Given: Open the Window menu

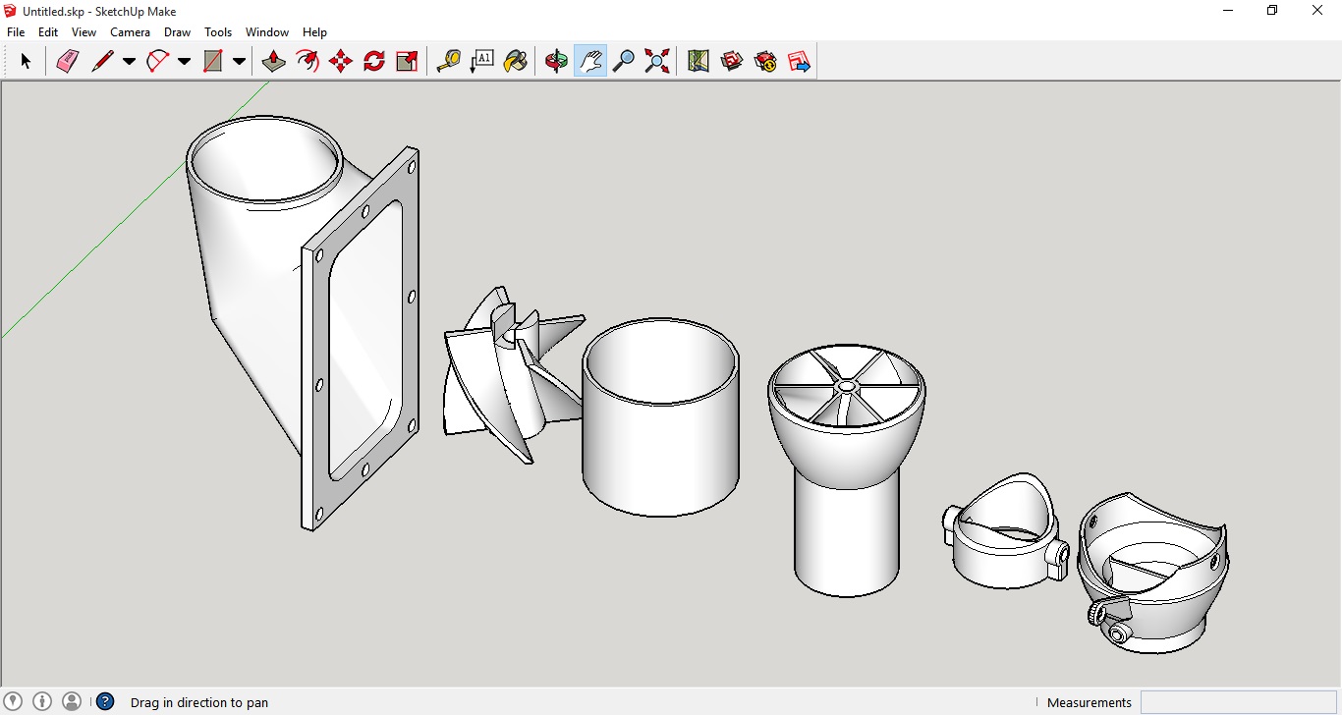Looking at the screenshot, I should coord(267,32).
